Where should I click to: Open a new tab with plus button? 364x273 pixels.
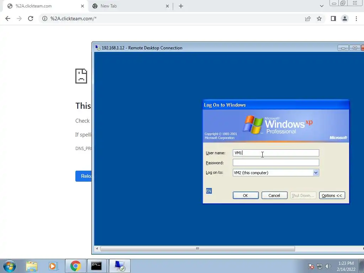[x=181, y=6]
